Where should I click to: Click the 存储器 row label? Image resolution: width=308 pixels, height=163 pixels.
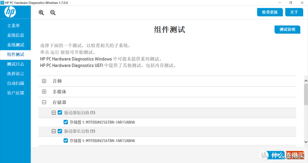coord(59,102)
